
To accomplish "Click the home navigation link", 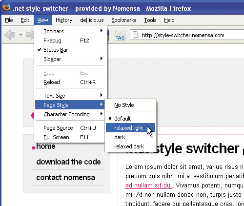I will [x=46, y=146].
